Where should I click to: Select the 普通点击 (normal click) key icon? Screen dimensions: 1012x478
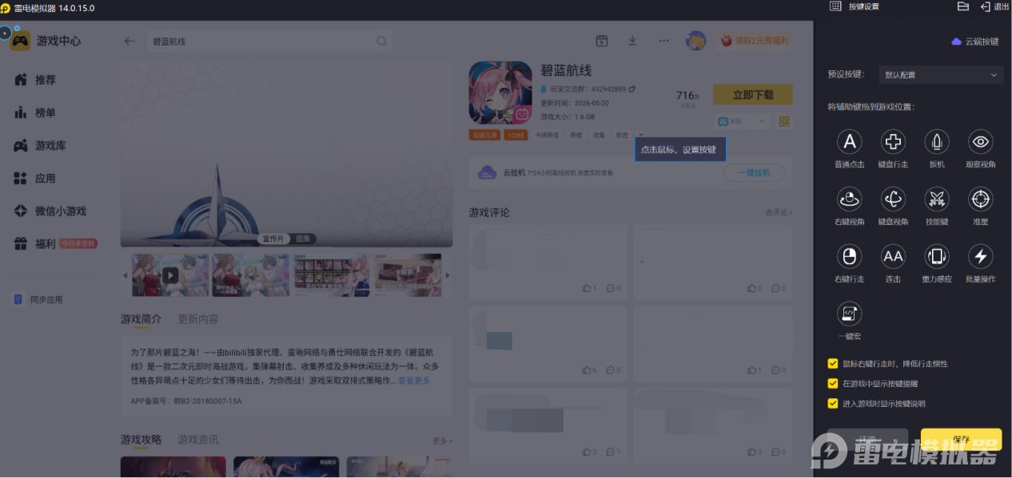[849, 142]
